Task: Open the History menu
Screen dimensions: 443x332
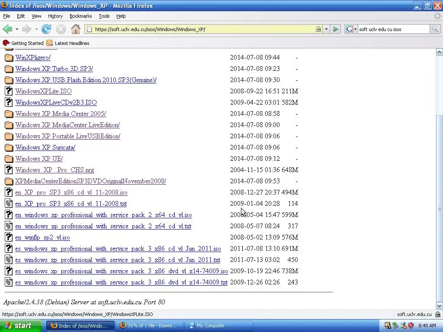Action: point(55,16)
